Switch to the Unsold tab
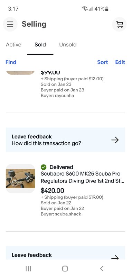The image size is (131, 277). pyautogui.click(x=68, y=45)
